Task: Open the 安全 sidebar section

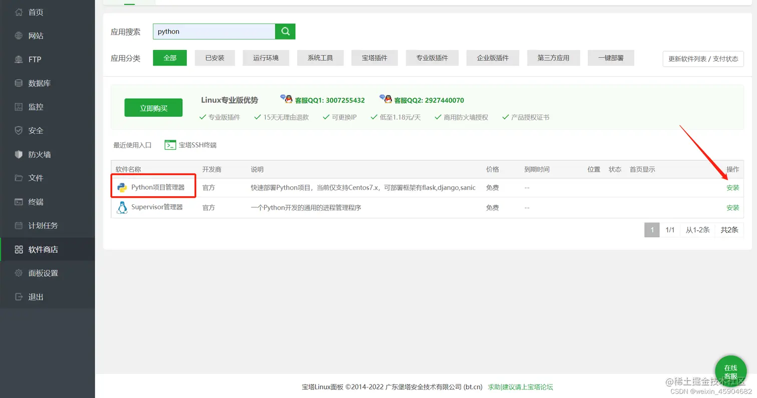Action: click(x=35, y=130)
